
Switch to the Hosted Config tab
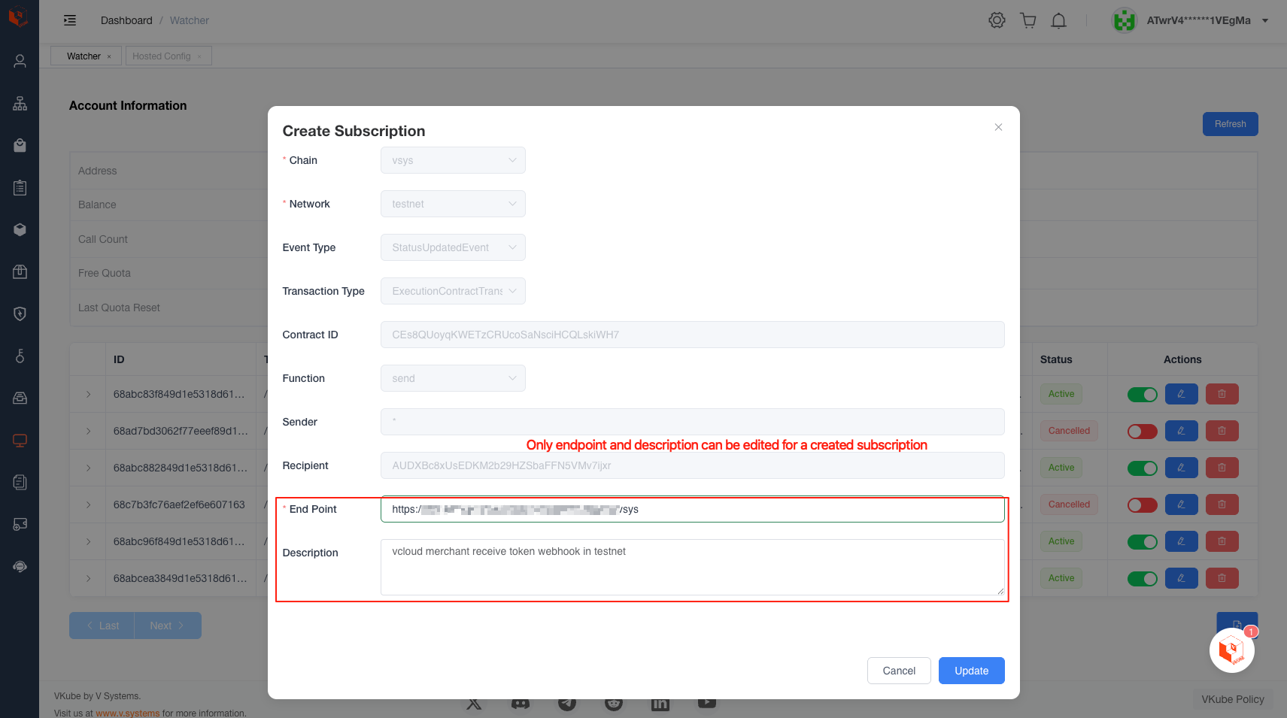[162, 56]
